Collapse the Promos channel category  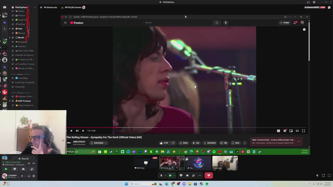pos(21,93)
